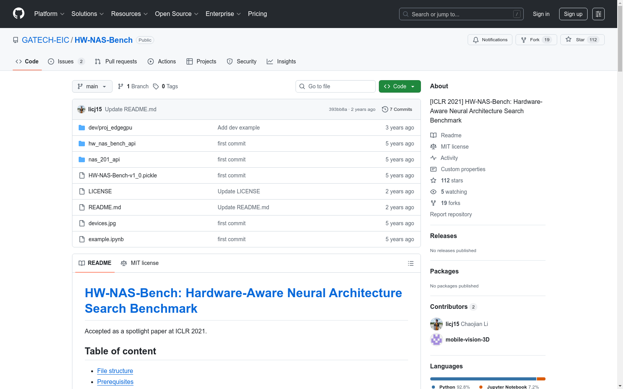Open the Report repository link

(451, 214)
